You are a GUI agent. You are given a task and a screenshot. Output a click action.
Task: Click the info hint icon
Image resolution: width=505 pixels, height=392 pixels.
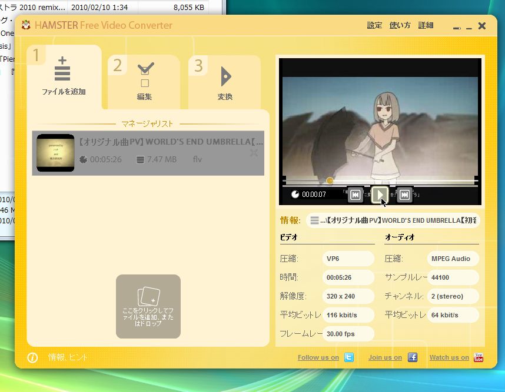pos(32,357)
